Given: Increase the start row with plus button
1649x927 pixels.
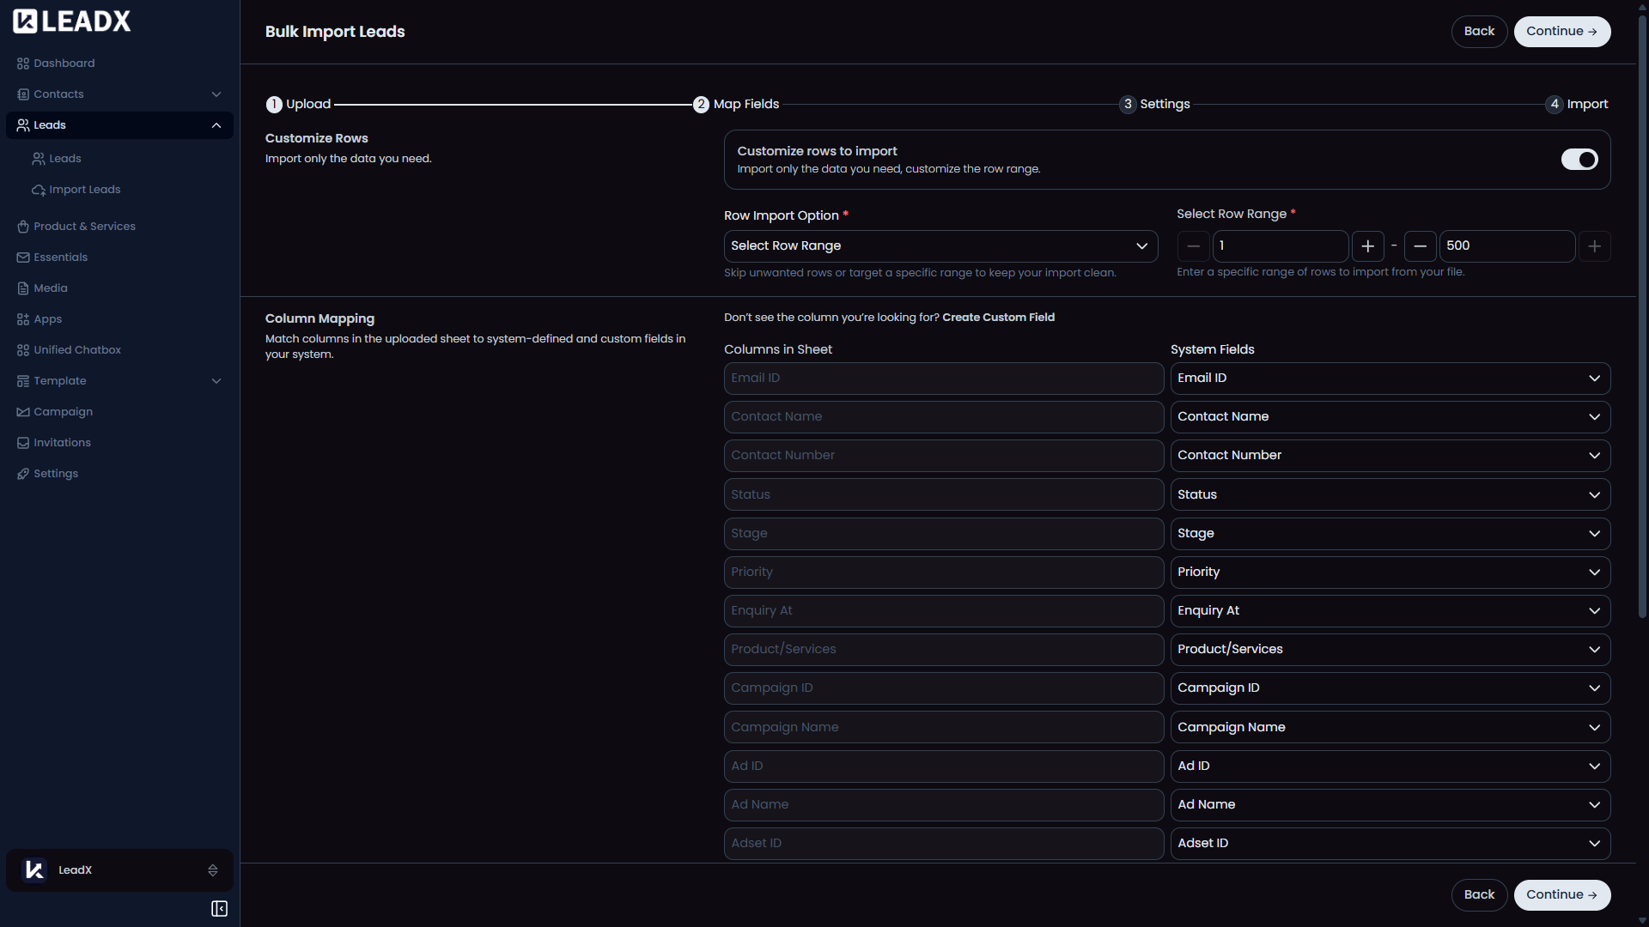Looking at the screenshot, I should [x=1367, y=246].
